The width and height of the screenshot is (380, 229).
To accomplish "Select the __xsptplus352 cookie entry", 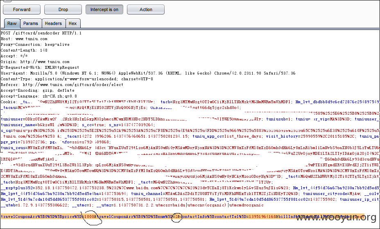I will (x=145, y=188).
